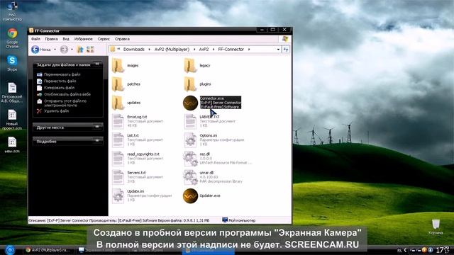Select the Updater.exe application icon
Image resolution: width=454 pixels, height=255 pixels.
(x=190, y=195)
